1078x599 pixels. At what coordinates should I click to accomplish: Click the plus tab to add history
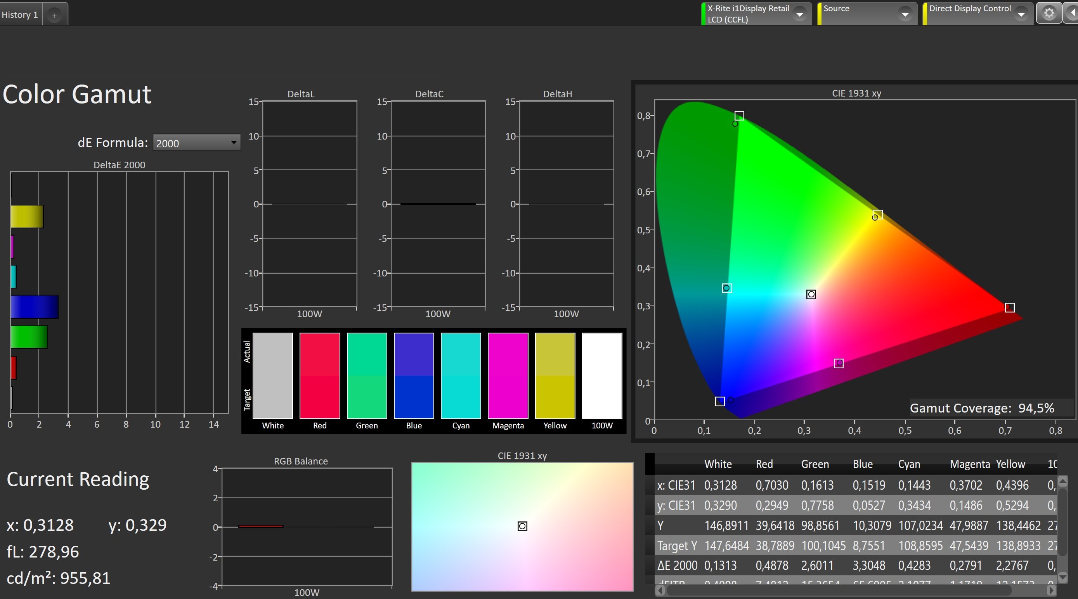tap(54, 16)
